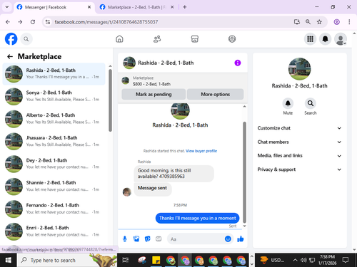The width and height of the screenshot is (357, 267).
Task: Search in conversation magnifier icon
Action: click(x=311, y=103)
